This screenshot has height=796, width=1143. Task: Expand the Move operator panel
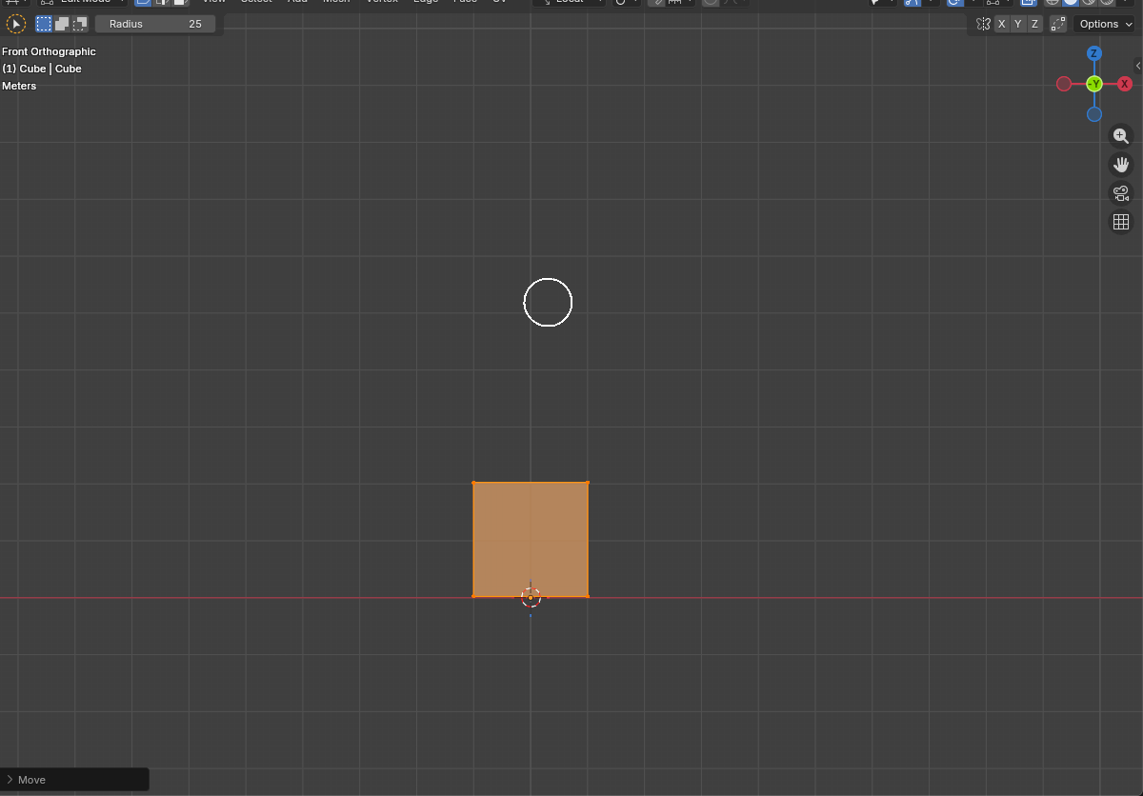click(74, 779)
